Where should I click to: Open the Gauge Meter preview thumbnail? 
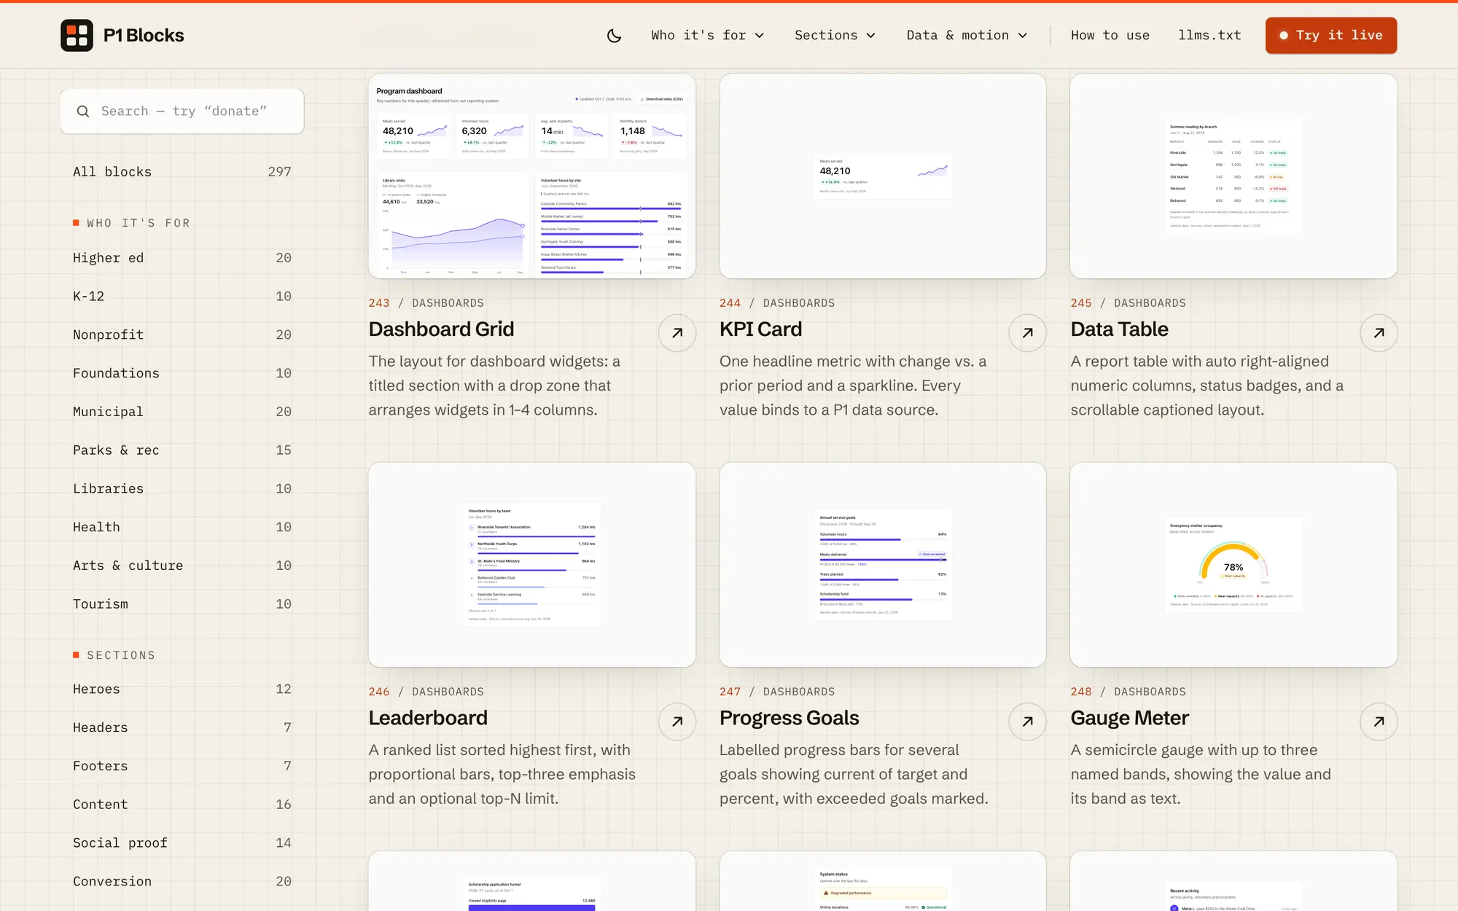click(x=1233, y=565)
